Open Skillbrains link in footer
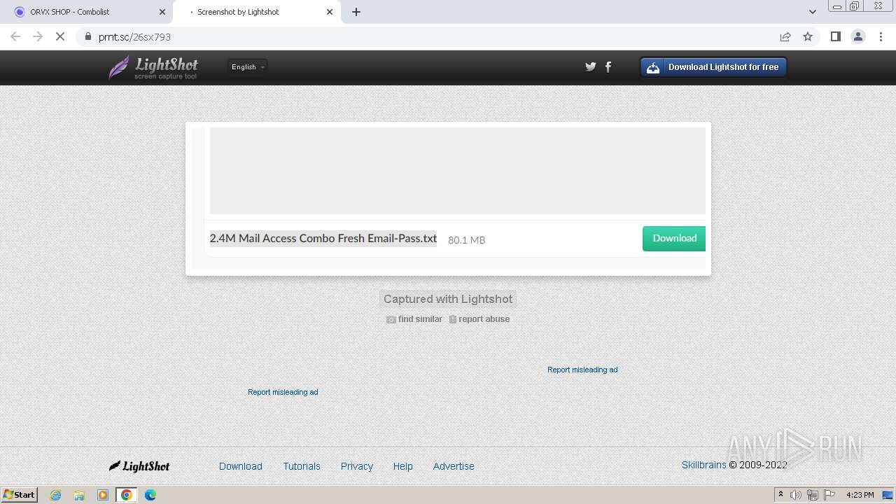The height and width of the screenshot is (504, 896). [x=704, y=465]
